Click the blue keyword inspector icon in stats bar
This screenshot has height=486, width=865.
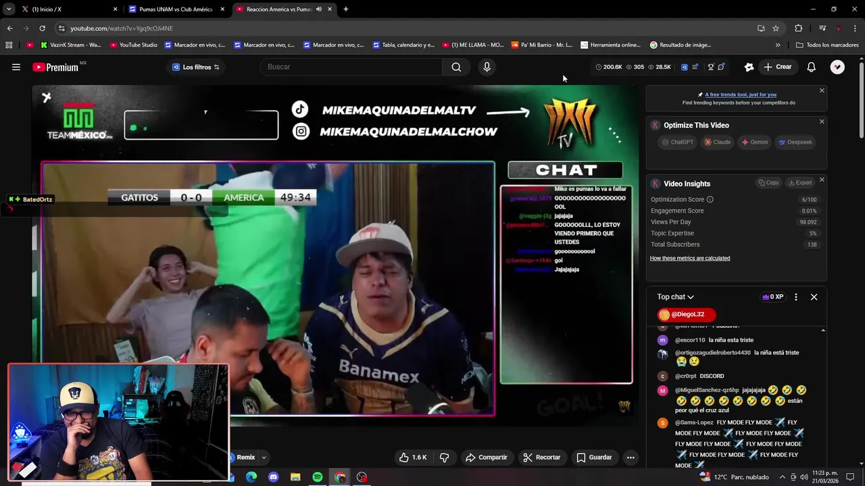pyautogui.click(x=684, y=67)
